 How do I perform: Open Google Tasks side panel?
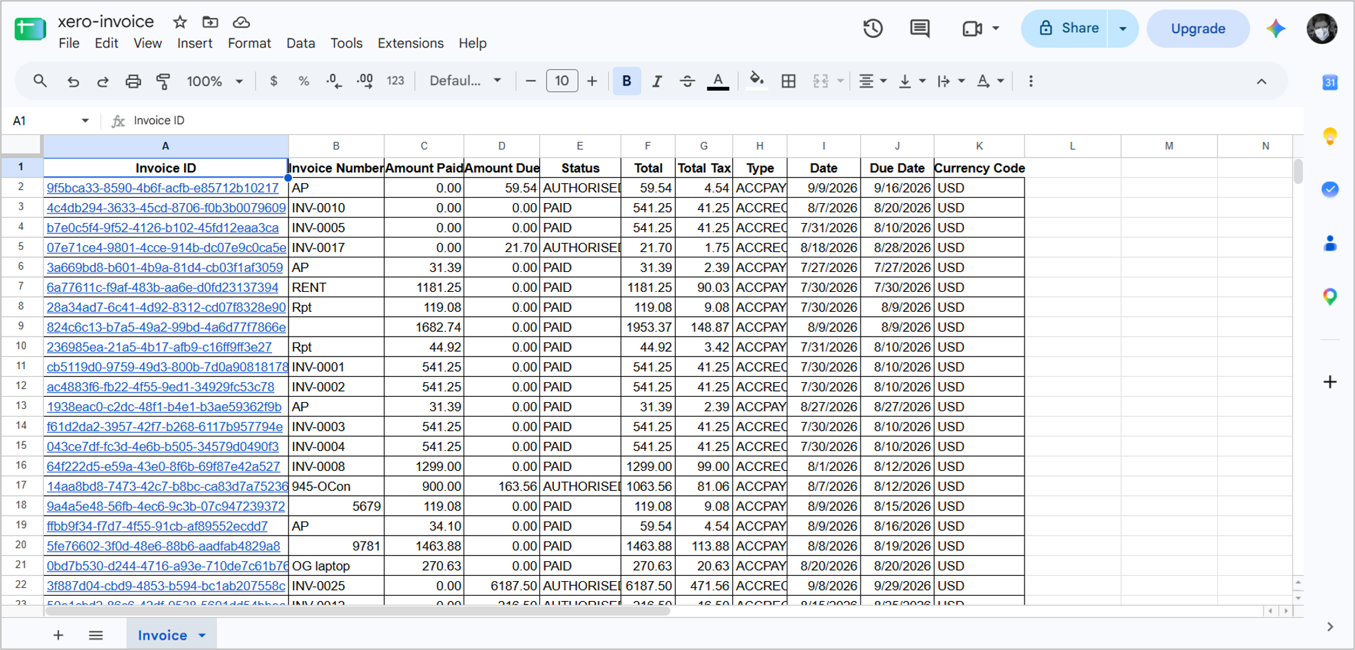(x=1330, y=189)
